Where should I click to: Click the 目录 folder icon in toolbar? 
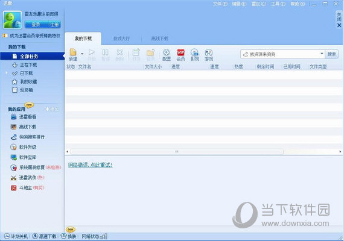150,55
